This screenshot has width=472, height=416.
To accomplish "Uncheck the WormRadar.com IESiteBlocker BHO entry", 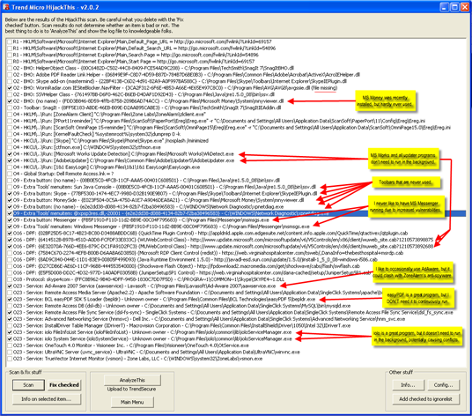I will coord(10,88).
